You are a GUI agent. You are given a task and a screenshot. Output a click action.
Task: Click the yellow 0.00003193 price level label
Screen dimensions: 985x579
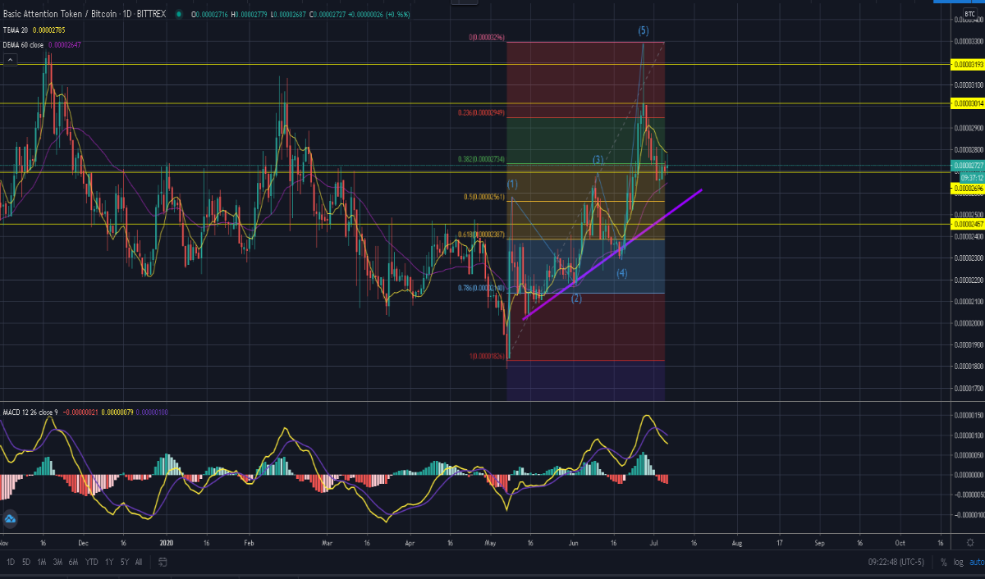966,63
